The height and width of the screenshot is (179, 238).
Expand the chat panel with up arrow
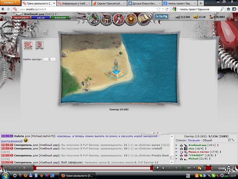pos(154,133)
